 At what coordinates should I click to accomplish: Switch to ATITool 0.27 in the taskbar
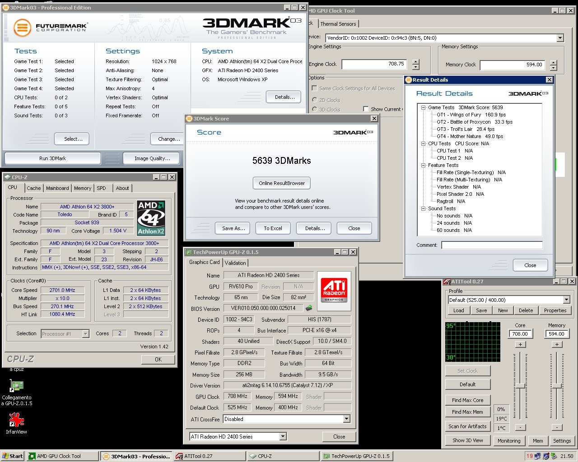(x=210, y=456)
